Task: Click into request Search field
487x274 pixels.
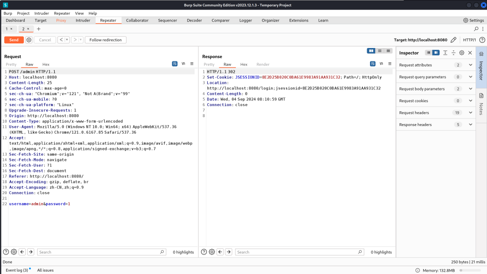Action: pyautogui.click(x=102, y=252)
